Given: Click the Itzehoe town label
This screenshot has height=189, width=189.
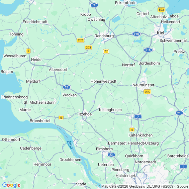Looking at the screenshot, I should point(85,114).
